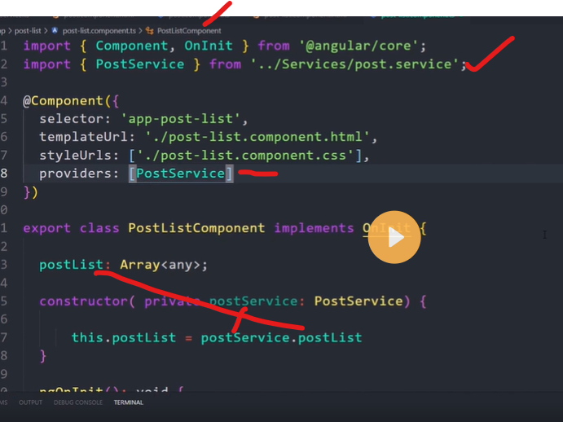The image size is (563, 422).
Task: Select PostListComponent breadcrumb item
Action: [189, 30]
